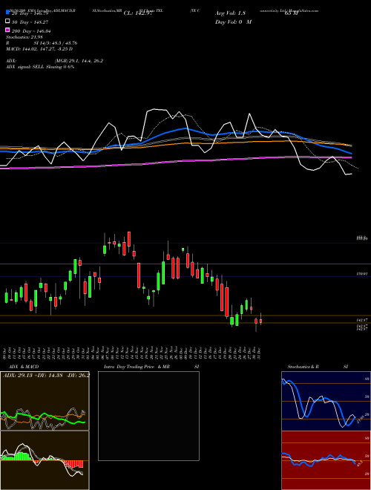Click the red RSI chart panel
The height and width of the screenshot is (490, 371).
tap(326, 460)
